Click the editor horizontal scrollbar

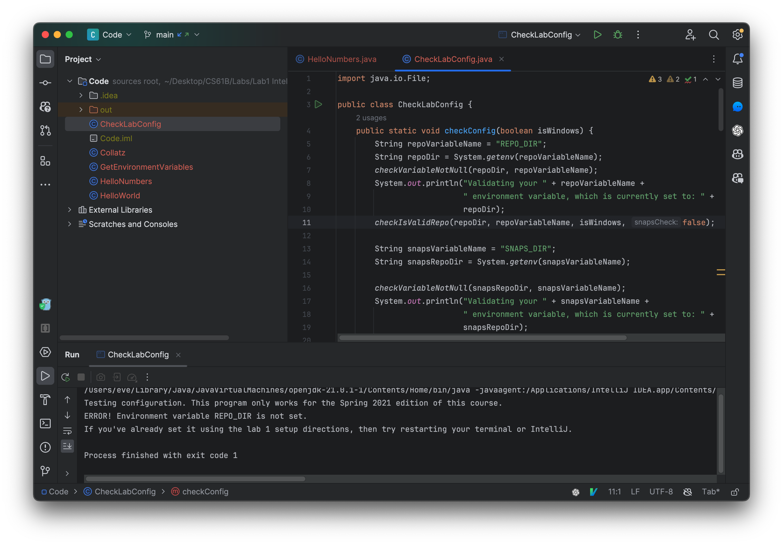click(x=483, y=338)
